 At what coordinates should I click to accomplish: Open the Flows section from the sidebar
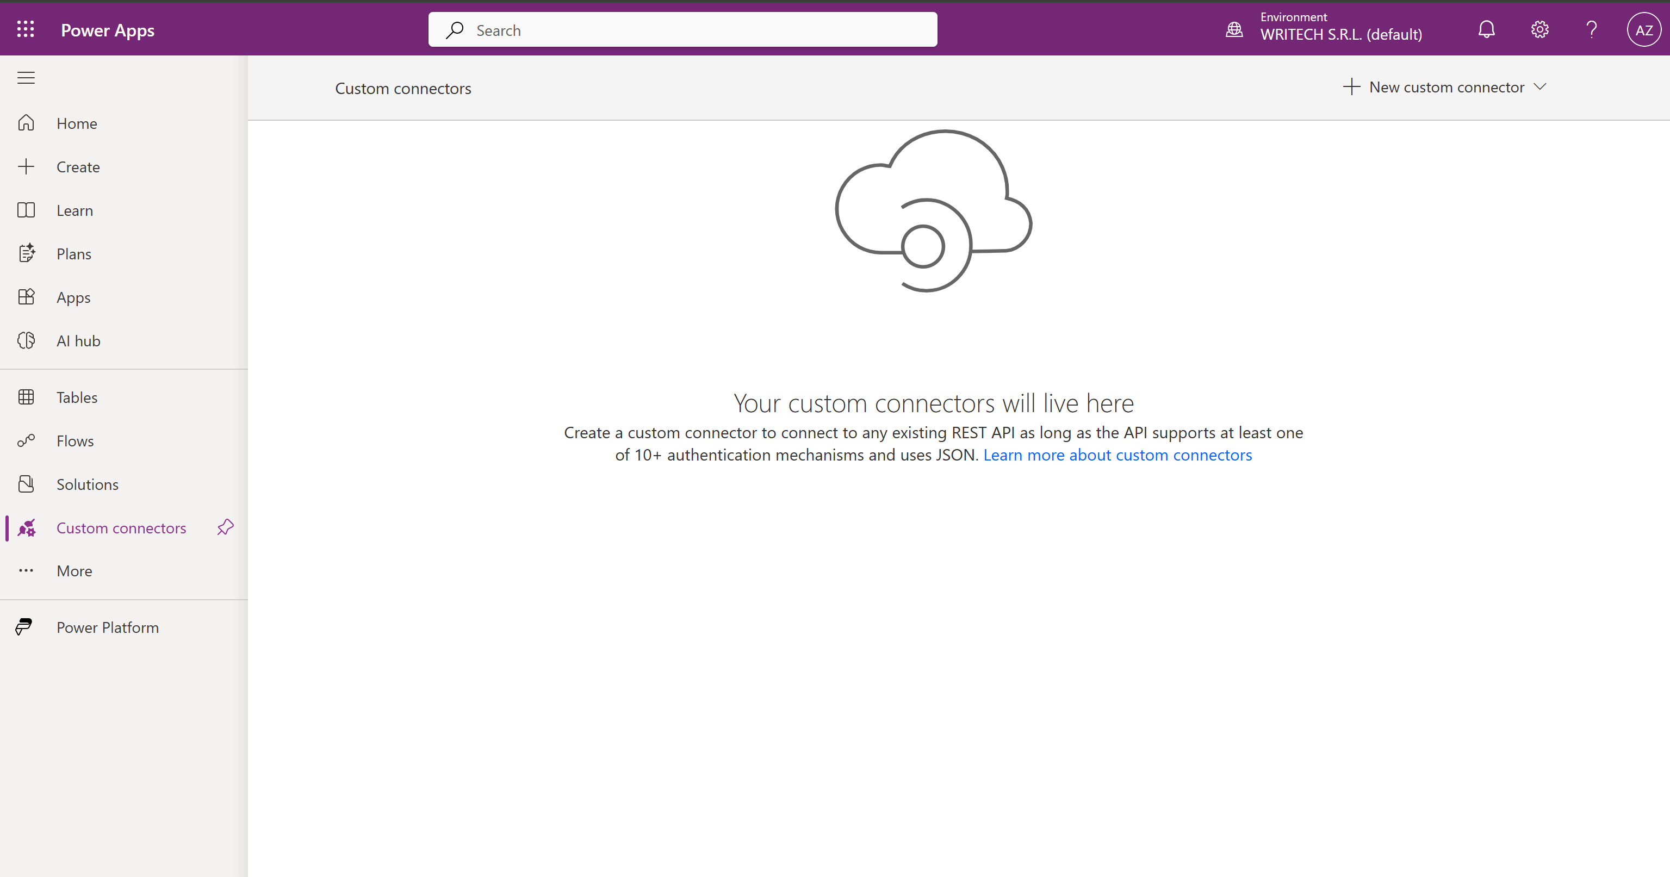pyautogui.click(x=74, y=440)
